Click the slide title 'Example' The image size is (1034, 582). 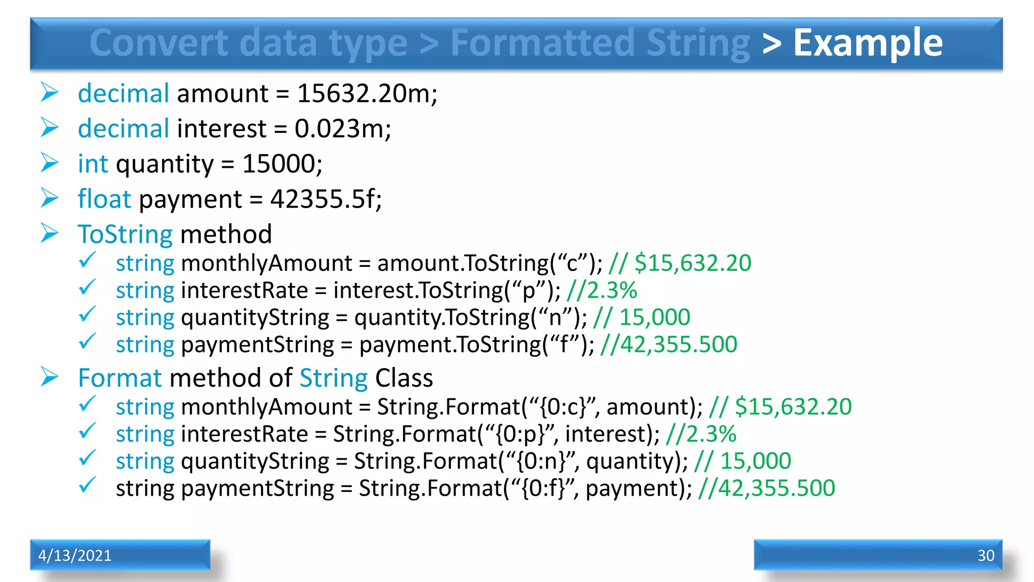click(868, 42)
